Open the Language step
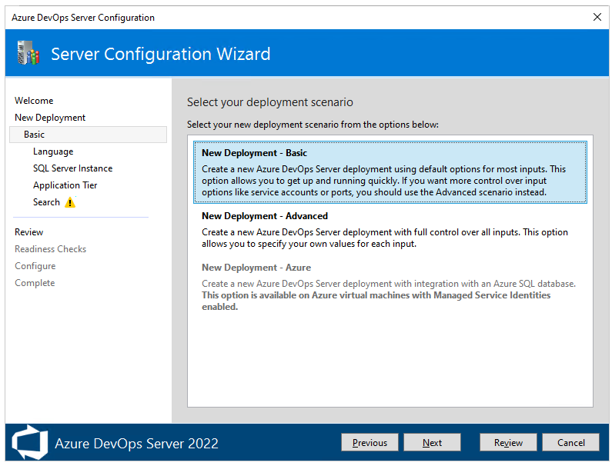The width and height of the screenshot is (612, 466). click(53, 151)
